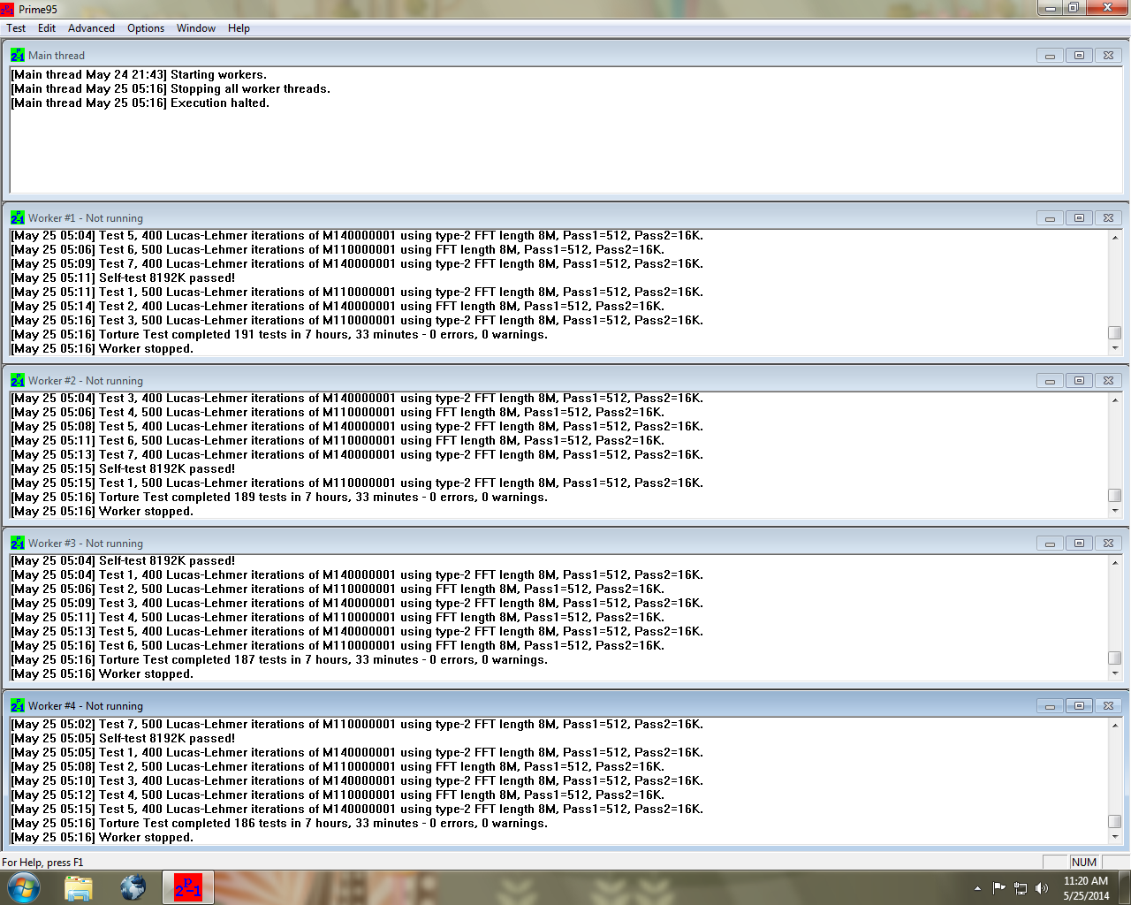The width and height of the screenshot is (1131, 905).
Task: Click Worker #1 scrollbar down arrow
Action: coord(1115,348)
